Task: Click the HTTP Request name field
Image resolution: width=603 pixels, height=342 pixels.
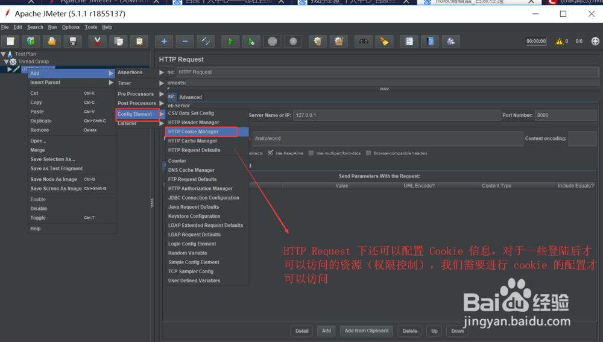Action: point(387,72)
